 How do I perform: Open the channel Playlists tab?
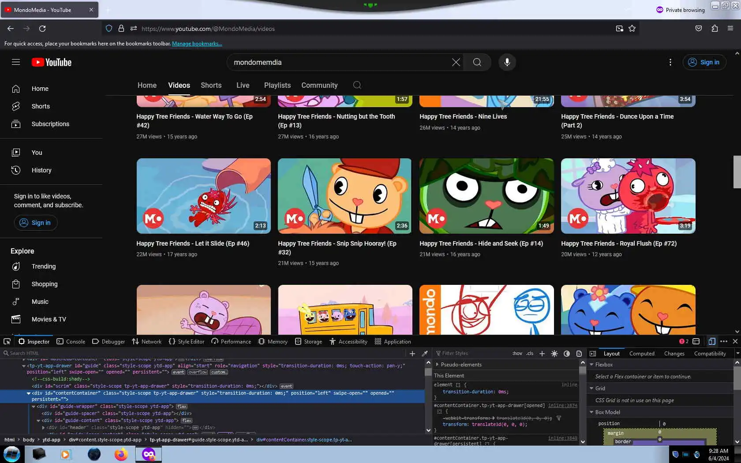(x=277, y=85)
